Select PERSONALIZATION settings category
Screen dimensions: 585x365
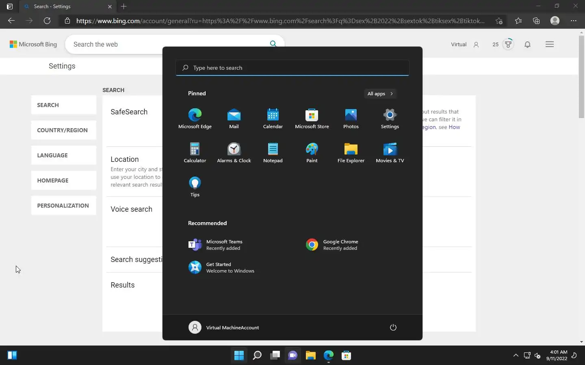click(x=64, y=206)
